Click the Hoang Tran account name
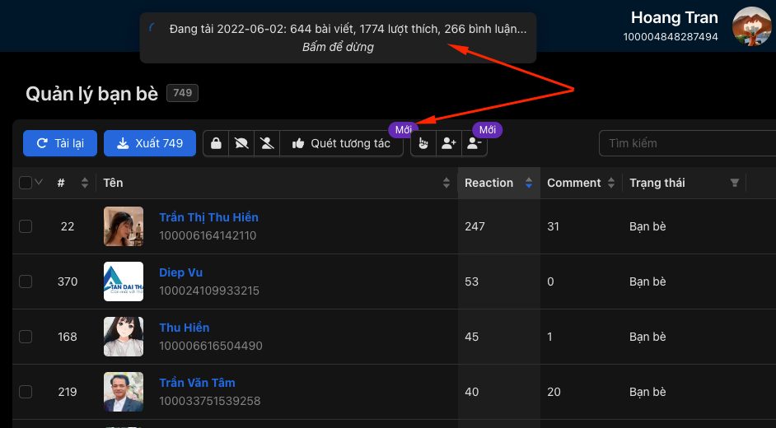The height and width of the screenshot is (428, 776). (x=674, y=18)
